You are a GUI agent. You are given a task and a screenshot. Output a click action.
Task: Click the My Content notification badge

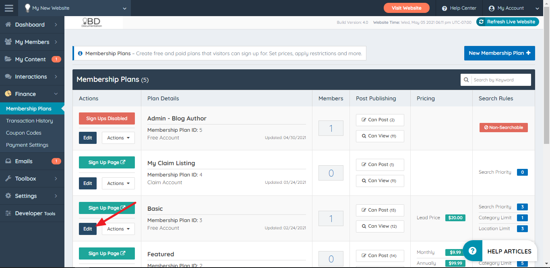tap(56, 59)
